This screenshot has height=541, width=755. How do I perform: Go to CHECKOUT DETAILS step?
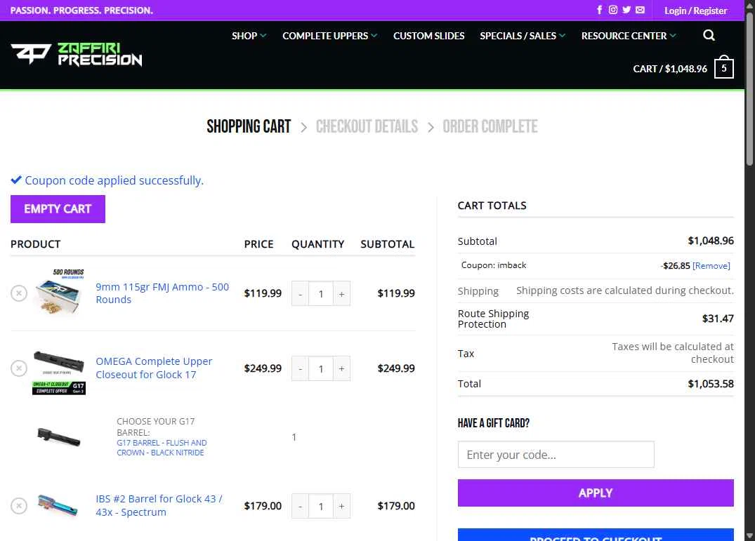tap(367, 126)
